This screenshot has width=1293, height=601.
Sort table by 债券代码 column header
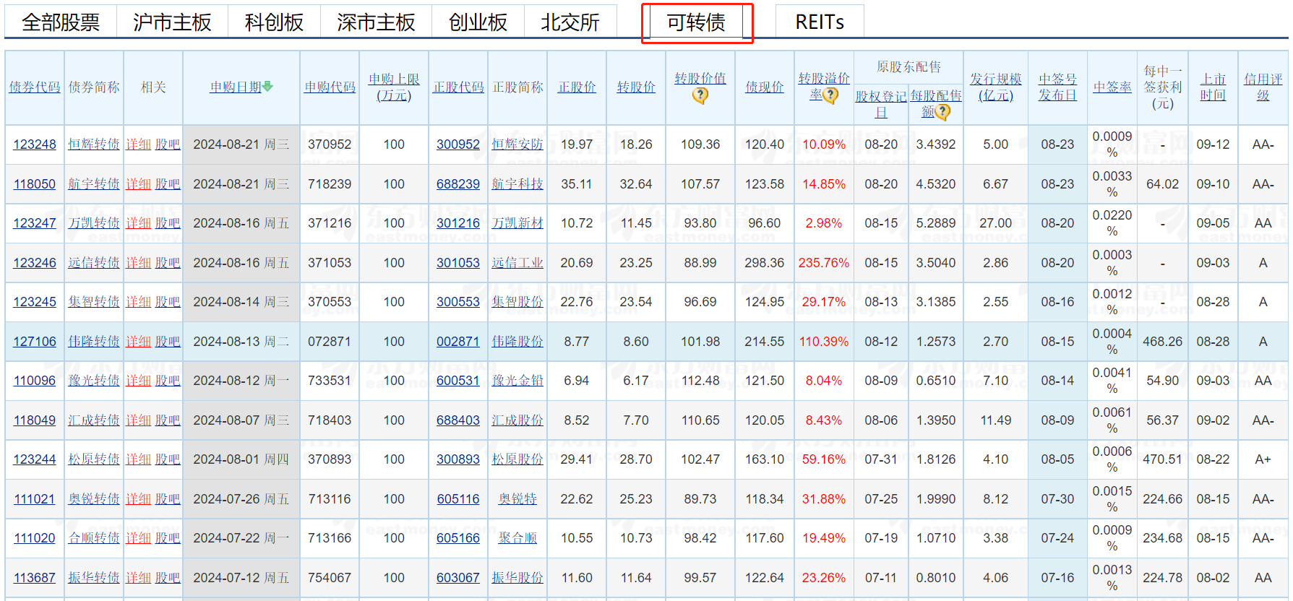coord(35,87)
